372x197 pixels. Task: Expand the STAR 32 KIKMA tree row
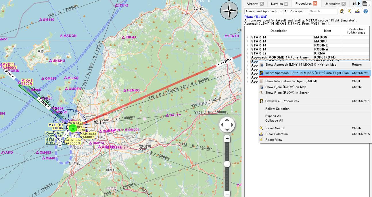248,53
